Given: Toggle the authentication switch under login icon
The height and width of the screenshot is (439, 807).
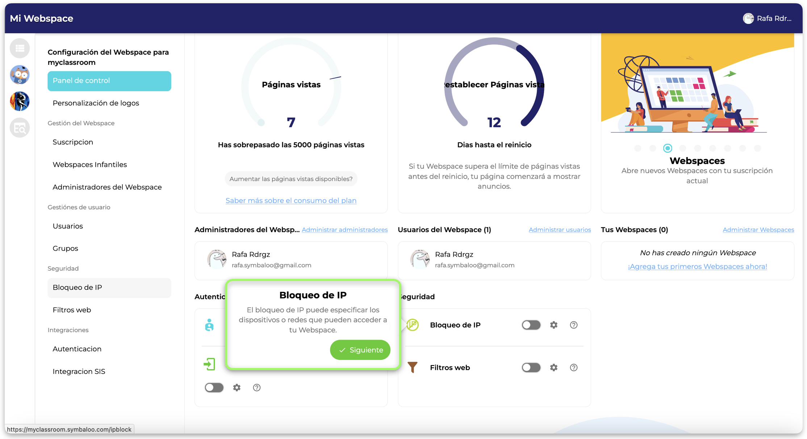Looking at the screenshot, I should point(214,388).
